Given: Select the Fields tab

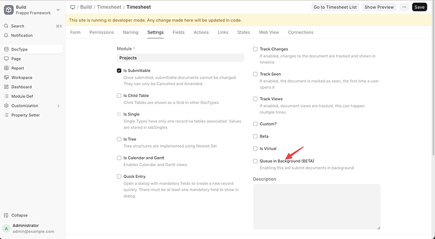Looking at the screenshot, I should point(178,32).
